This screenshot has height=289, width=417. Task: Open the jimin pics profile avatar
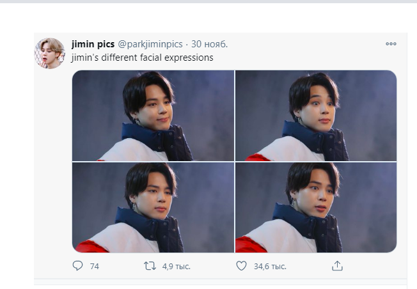pyautogui.click(x=50, y=53)
